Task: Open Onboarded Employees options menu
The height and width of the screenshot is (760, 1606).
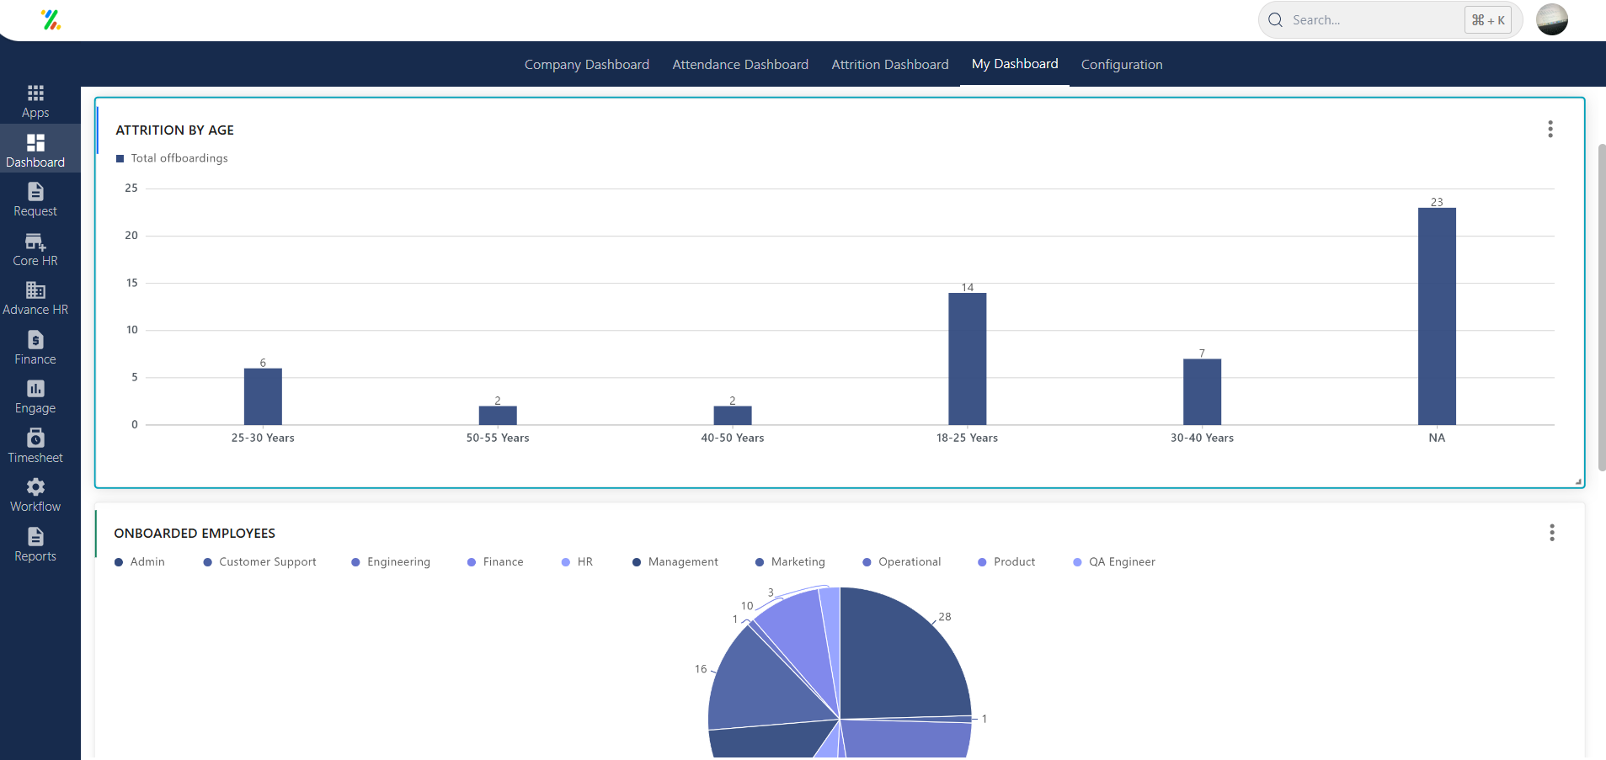Action: click(1551, 533)
